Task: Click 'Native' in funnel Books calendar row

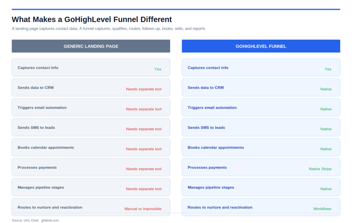Action: [326, 149]
